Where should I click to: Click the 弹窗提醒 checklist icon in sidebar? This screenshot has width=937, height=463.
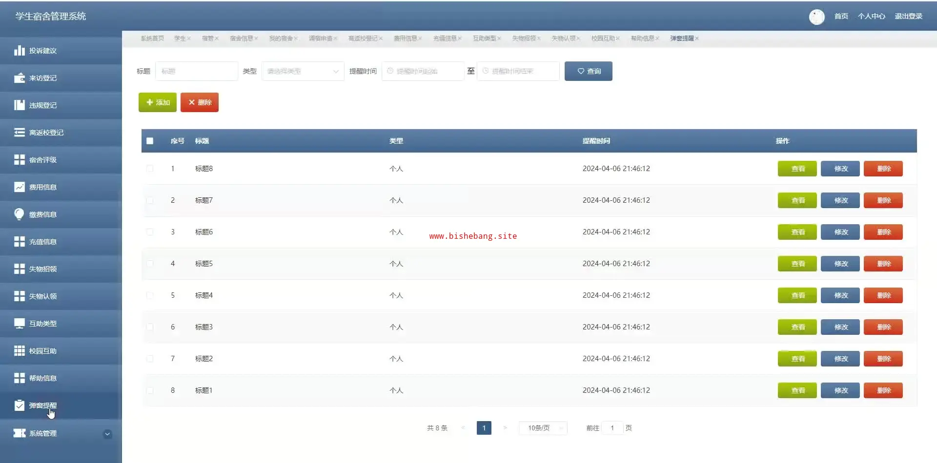(19, 405)
